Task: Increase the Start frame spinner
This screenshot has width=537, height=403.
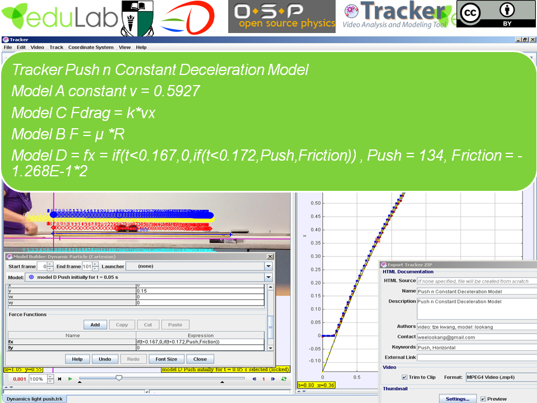Action: (50, 264)
